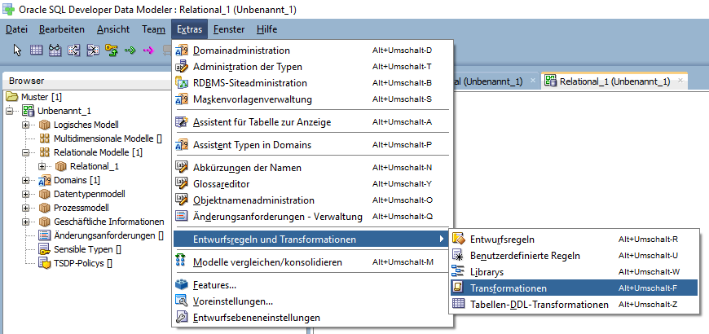Viewport: 709px width, 334px height.
Task: Click the Voreinstellungen icon
Action: (x=181, y=301)
